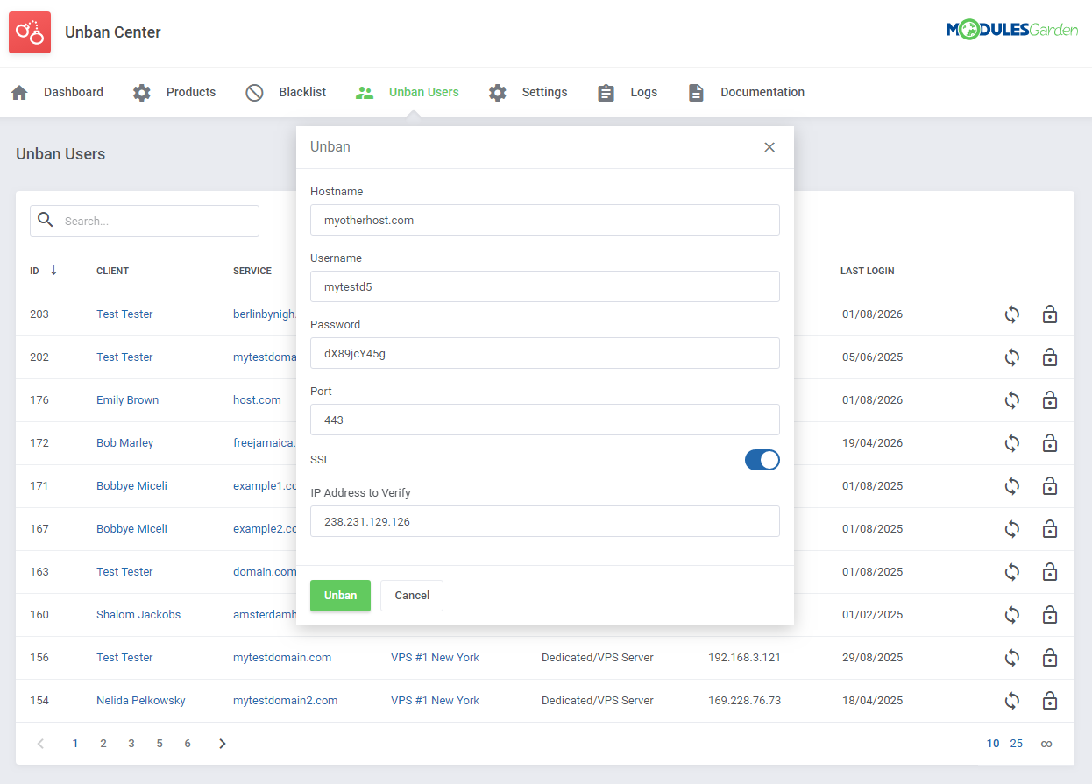Screen dimensions: 1092x784
Task: Click the Port input field showing 443
Action: pyautogui.click(x=544, y=420)
